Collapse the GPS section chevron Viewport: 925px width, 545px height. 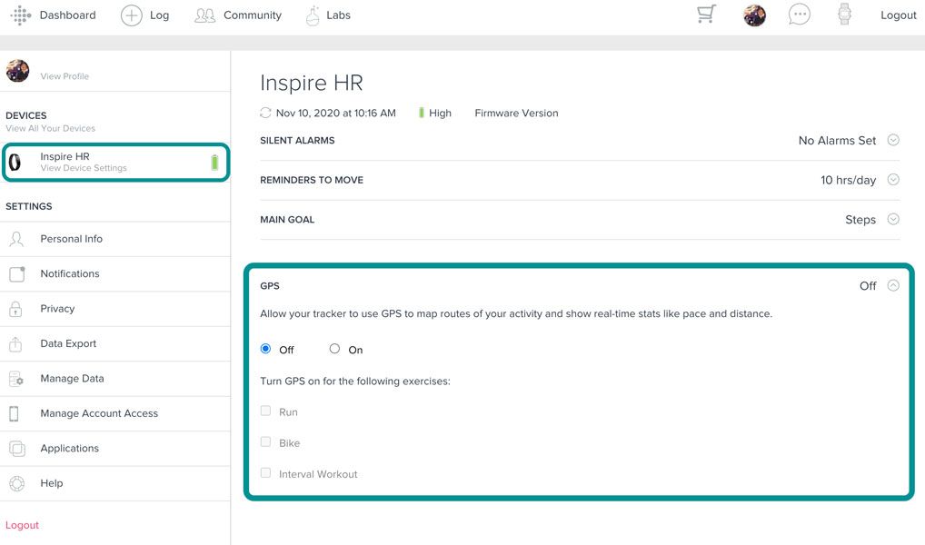893,285
